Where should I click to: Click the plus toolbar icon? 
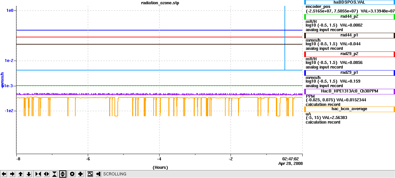point(80,174)
